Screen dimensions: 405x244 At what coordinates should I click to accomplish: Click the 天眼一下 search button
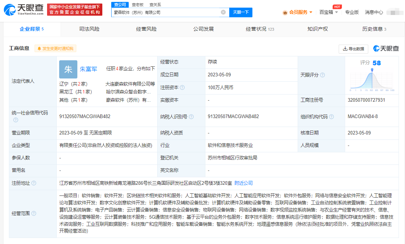coord(241,12)
